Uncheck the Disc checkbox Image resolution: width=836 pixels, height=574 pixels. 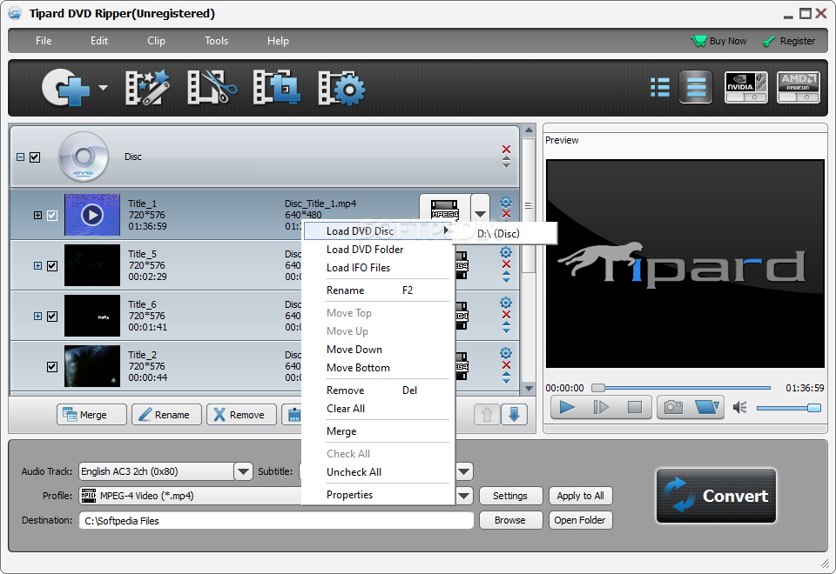[35, 157]
